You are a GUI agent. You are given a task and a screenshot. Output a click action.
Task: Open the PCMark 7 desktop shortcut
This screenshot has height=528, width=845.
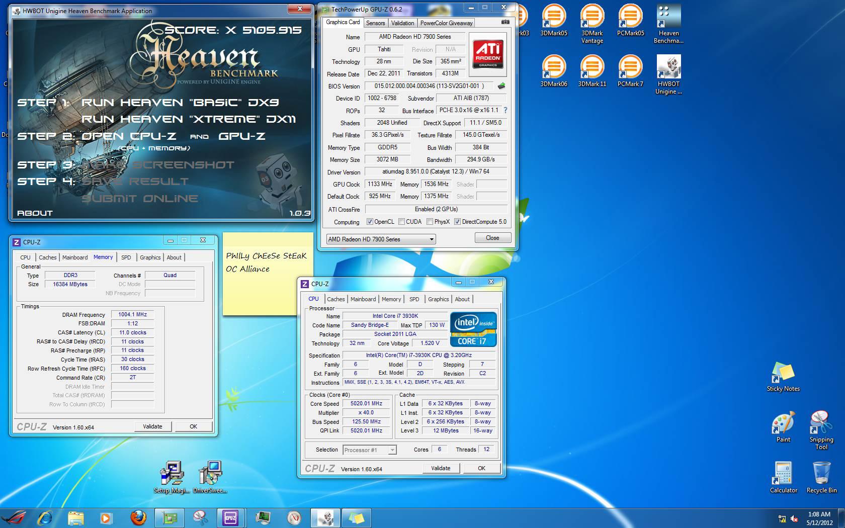tap(630, 71)
